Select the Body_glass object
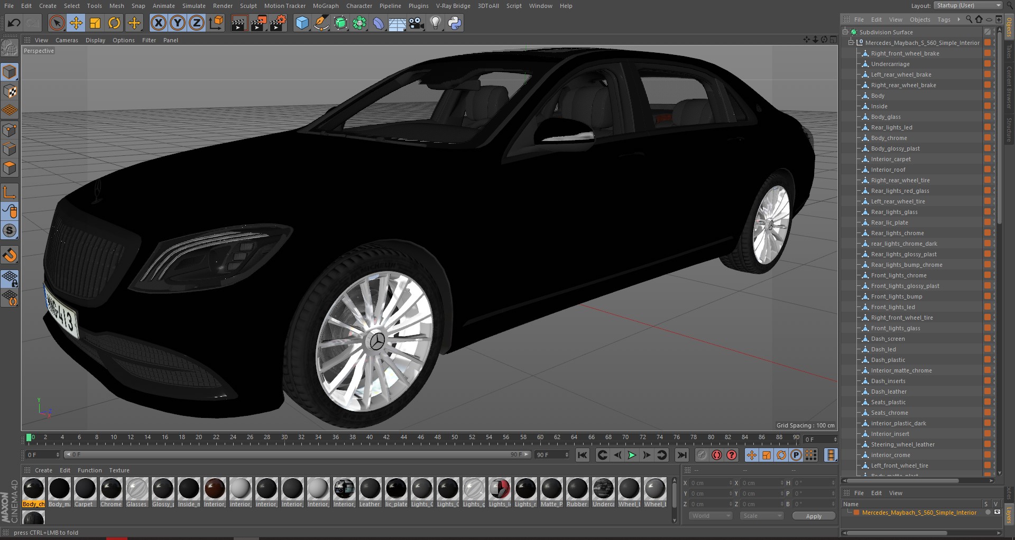 tap(885, 117)
